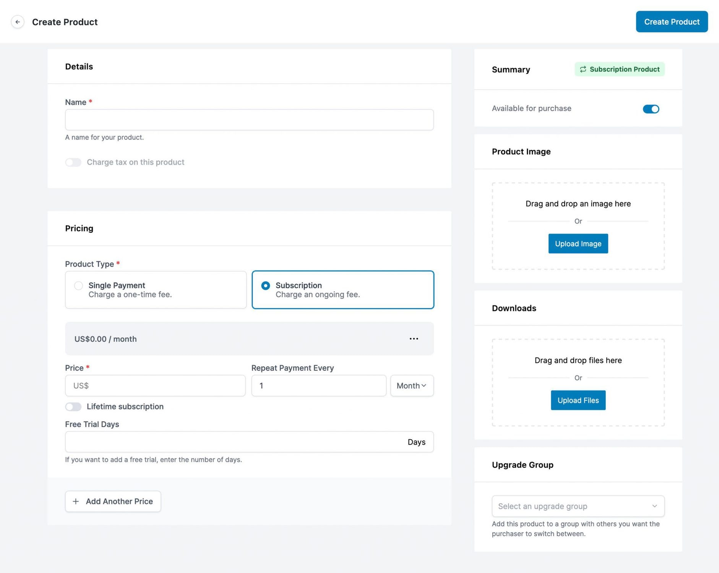Image resolution: width=719 pixels, height=573 pixels.
Task: Click the Upgrade Group heading
Action: [523, 465]
